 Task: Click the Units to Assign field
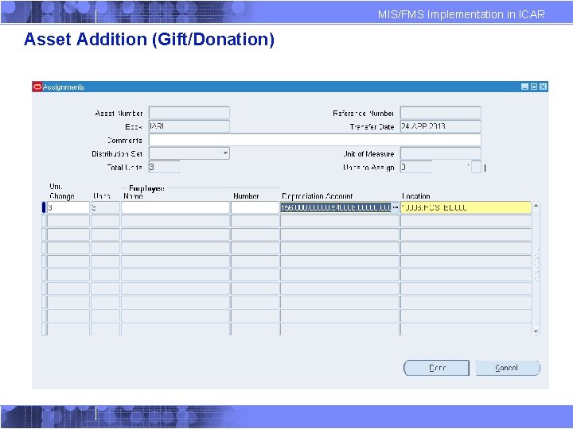[x=416, y=167]
